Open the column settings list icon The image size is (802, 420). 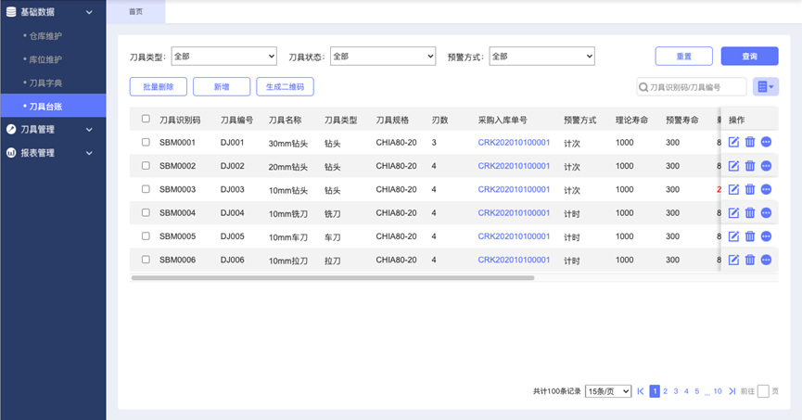click(766, 87)
